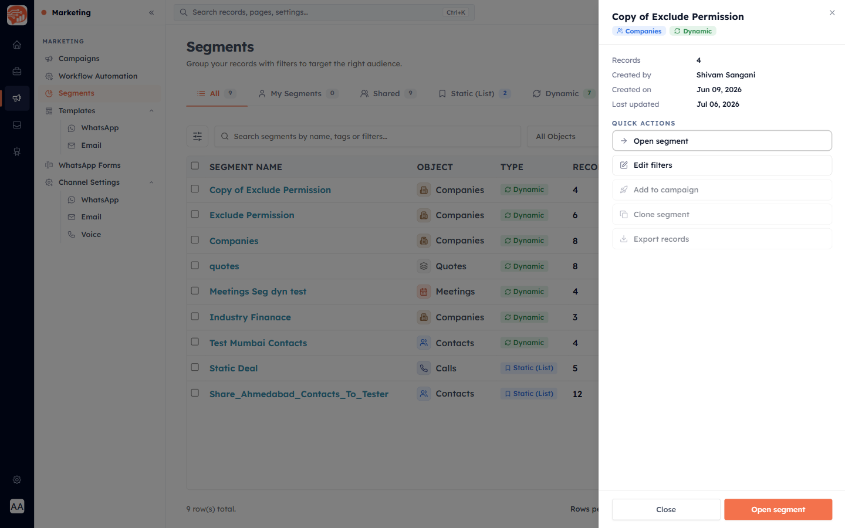Image resolution: width=845 pixels, height=528 pixels.
Task: Click the Quotes object icon
Action: pos(424,266)
